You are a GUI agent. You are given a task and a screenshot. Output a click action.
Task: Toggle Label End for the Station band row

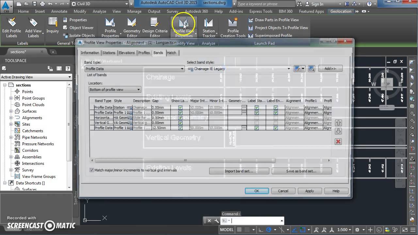click(276, 107)
